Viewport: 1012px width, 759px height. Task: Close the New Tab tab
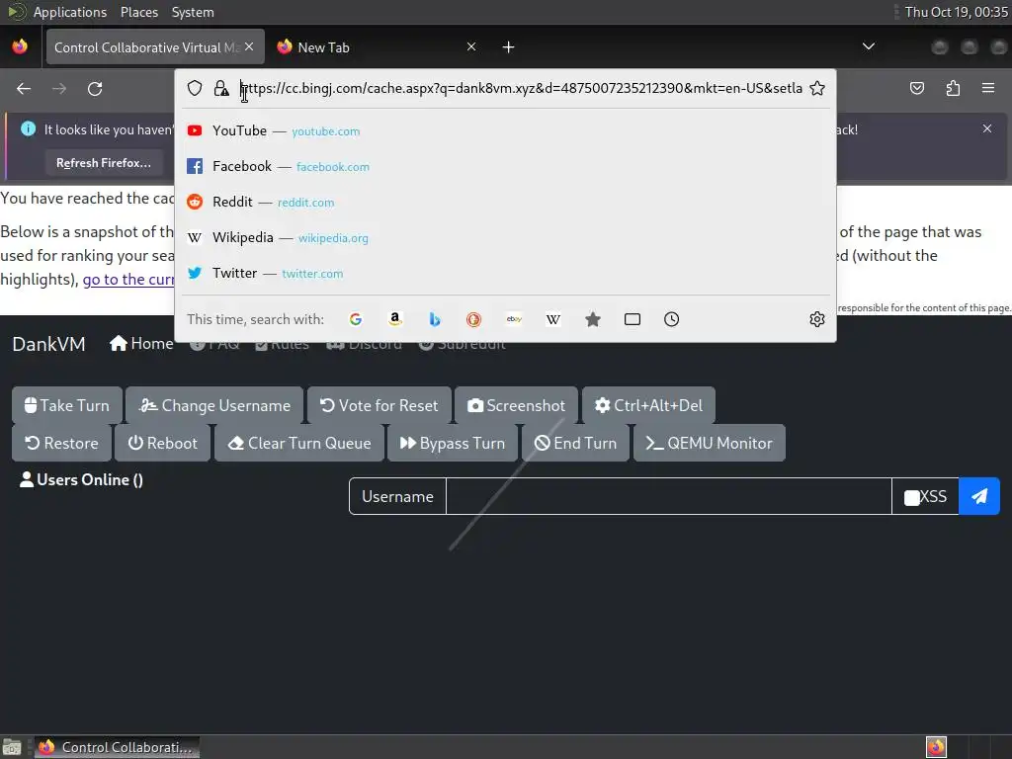(471, 46)
